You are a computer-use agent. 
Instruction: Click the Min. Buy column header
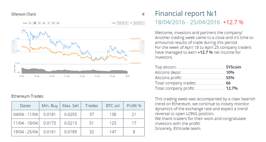click(50, 106)
